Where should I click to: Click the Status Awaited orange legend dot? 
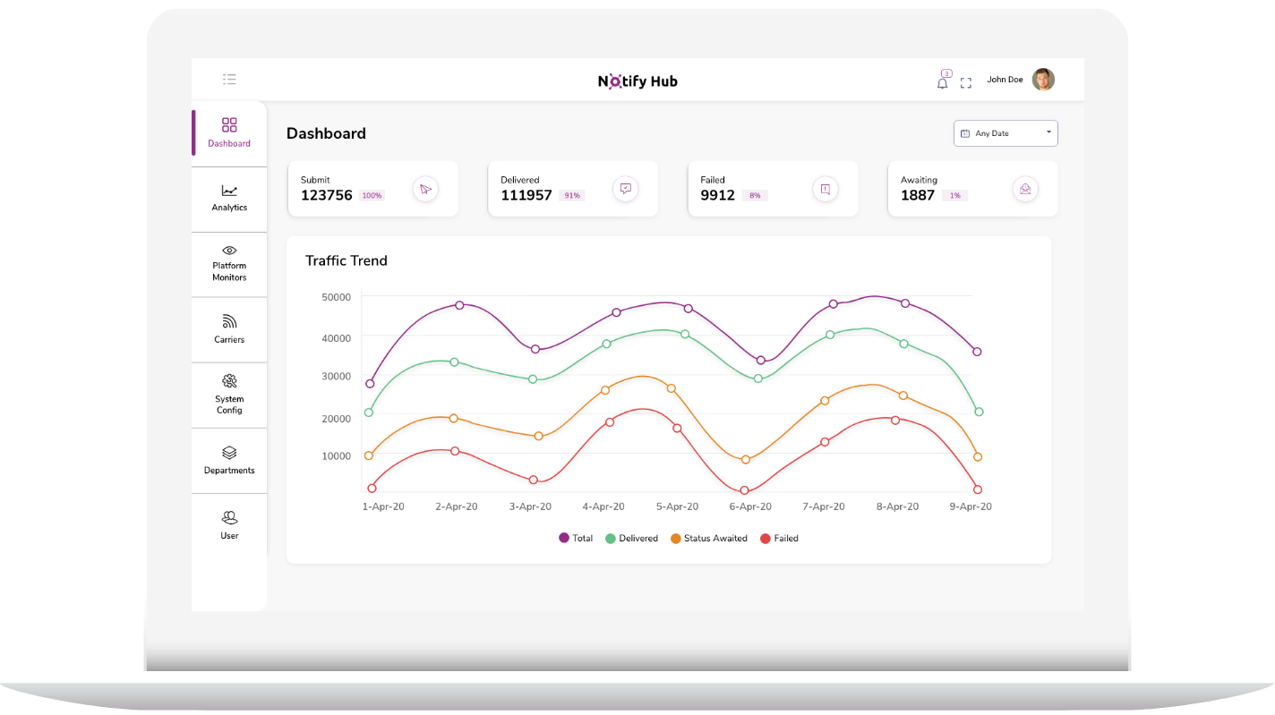676,538
